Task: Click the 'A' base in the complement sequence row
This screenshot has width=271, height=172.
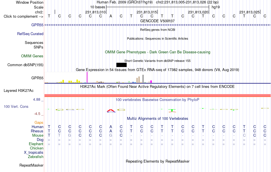Action: point(111,16)
